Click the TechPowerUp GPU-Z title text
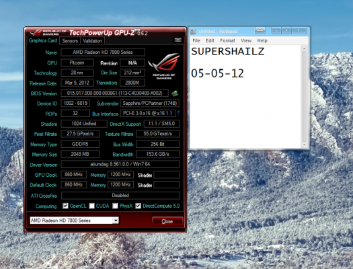Viewport: 353px width, 269px height. [x=102, y=33]
